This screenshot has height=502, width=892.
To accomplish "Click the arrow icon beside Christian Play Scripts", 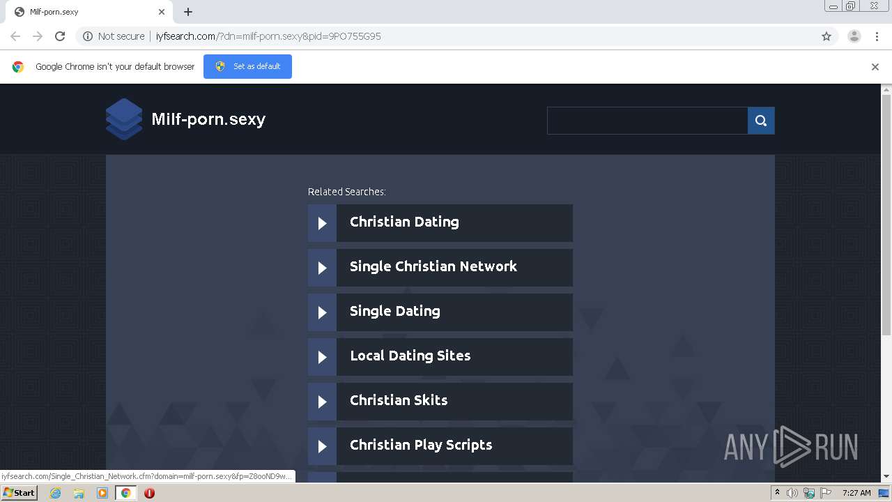I will (322, 446).
